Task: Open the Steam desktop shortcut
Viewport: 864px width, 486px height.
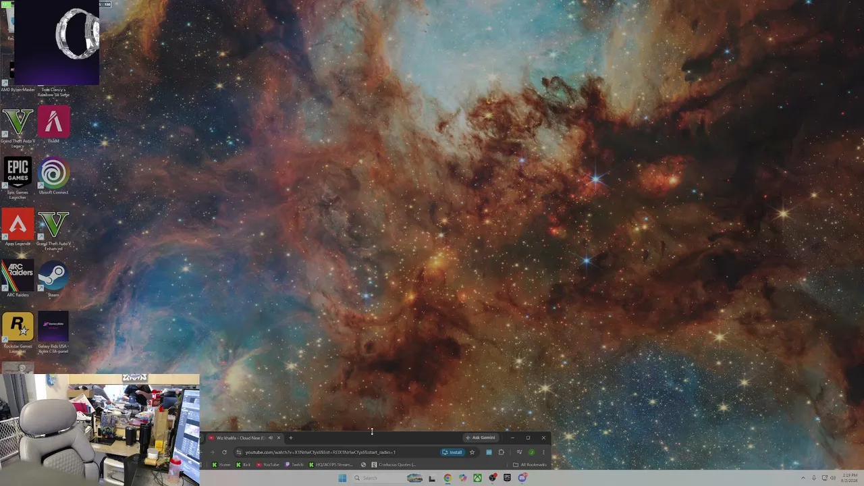Action: 53,279
